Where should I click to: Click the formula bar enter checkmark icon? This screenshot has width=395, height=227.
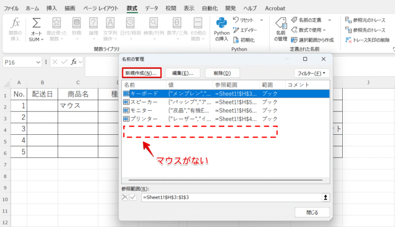(x=64, y=62)
